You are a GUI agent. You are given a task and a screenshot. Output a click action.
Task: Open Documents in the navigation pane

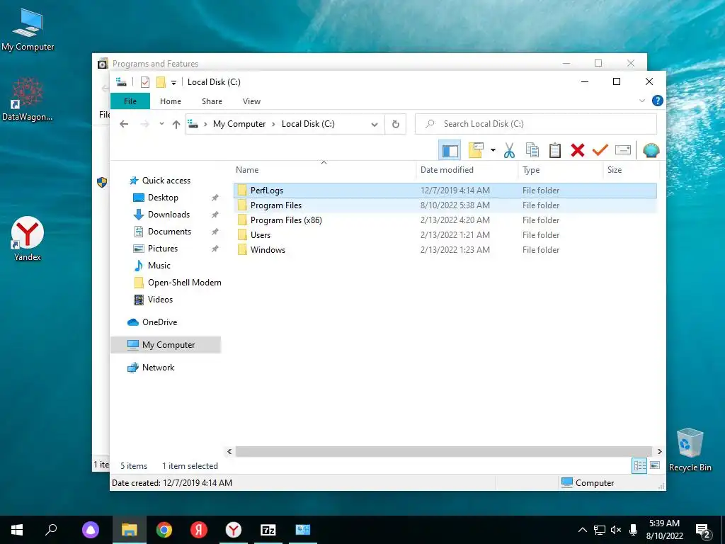pyautogui.click(x=169, y=232)
